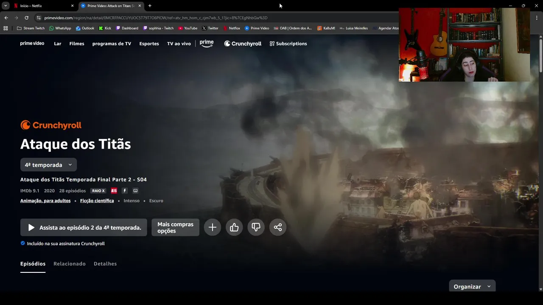543x305 pixels.
Task: Open Prime Video bookmark
Action: pos(257,28)
